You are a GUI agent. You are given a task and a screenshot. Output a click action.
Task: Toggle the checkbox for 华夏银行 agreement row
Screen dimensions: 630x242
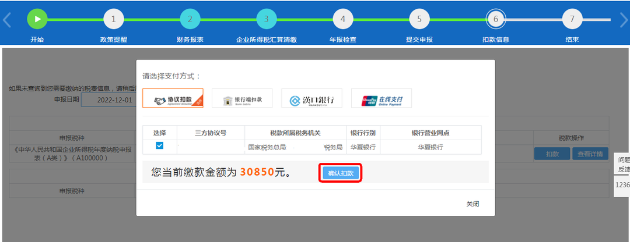point(160,146)
